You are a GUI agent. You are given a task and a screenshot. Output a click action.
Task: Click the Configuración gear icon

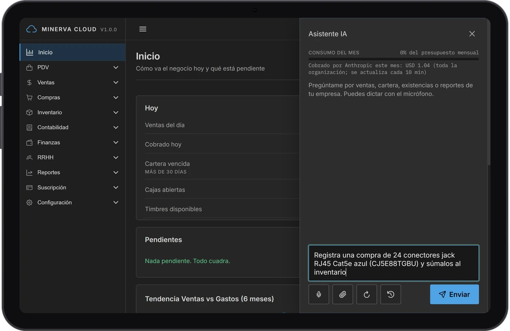(x=29, y=203)
